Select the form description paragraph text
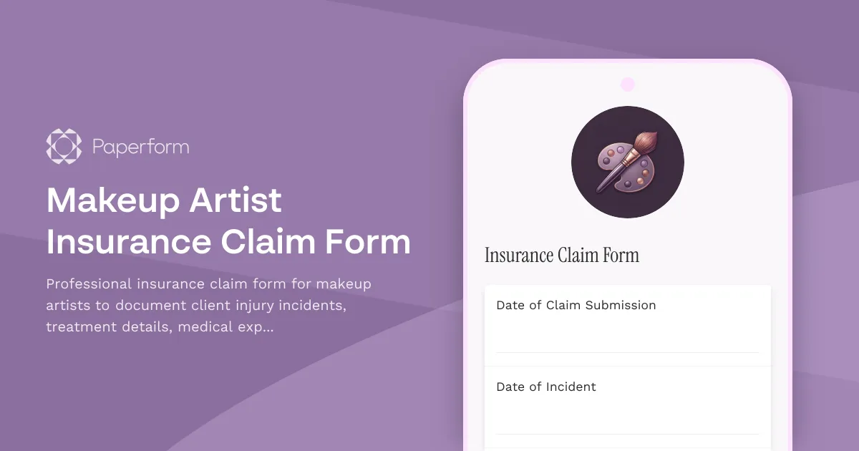Screen dimensions: 859x451 coord(208,305)
